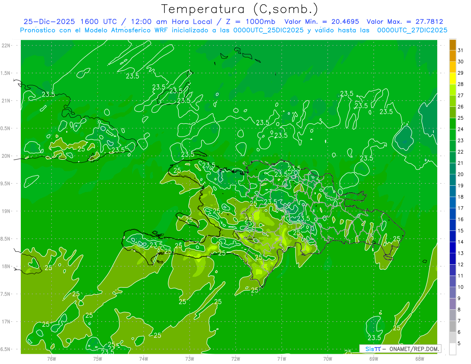Click the '0000UTC_27DIC2025' valid-until time

coord(412,30)
